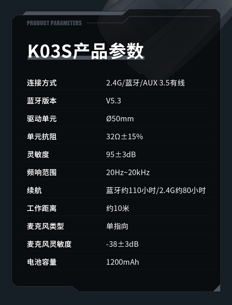
Task: Click the 单指向 microphone type value
Action: click(117, 226)
